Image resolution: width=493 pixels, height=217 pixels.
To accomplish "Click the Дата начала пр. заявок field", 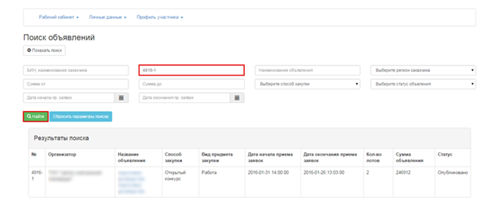I will pyautogui.click(x=69, y=98).
